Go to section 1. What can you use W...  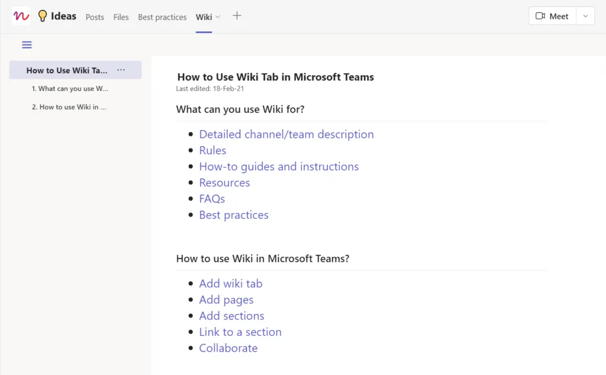pyautogui.click(x=70, y=89)
